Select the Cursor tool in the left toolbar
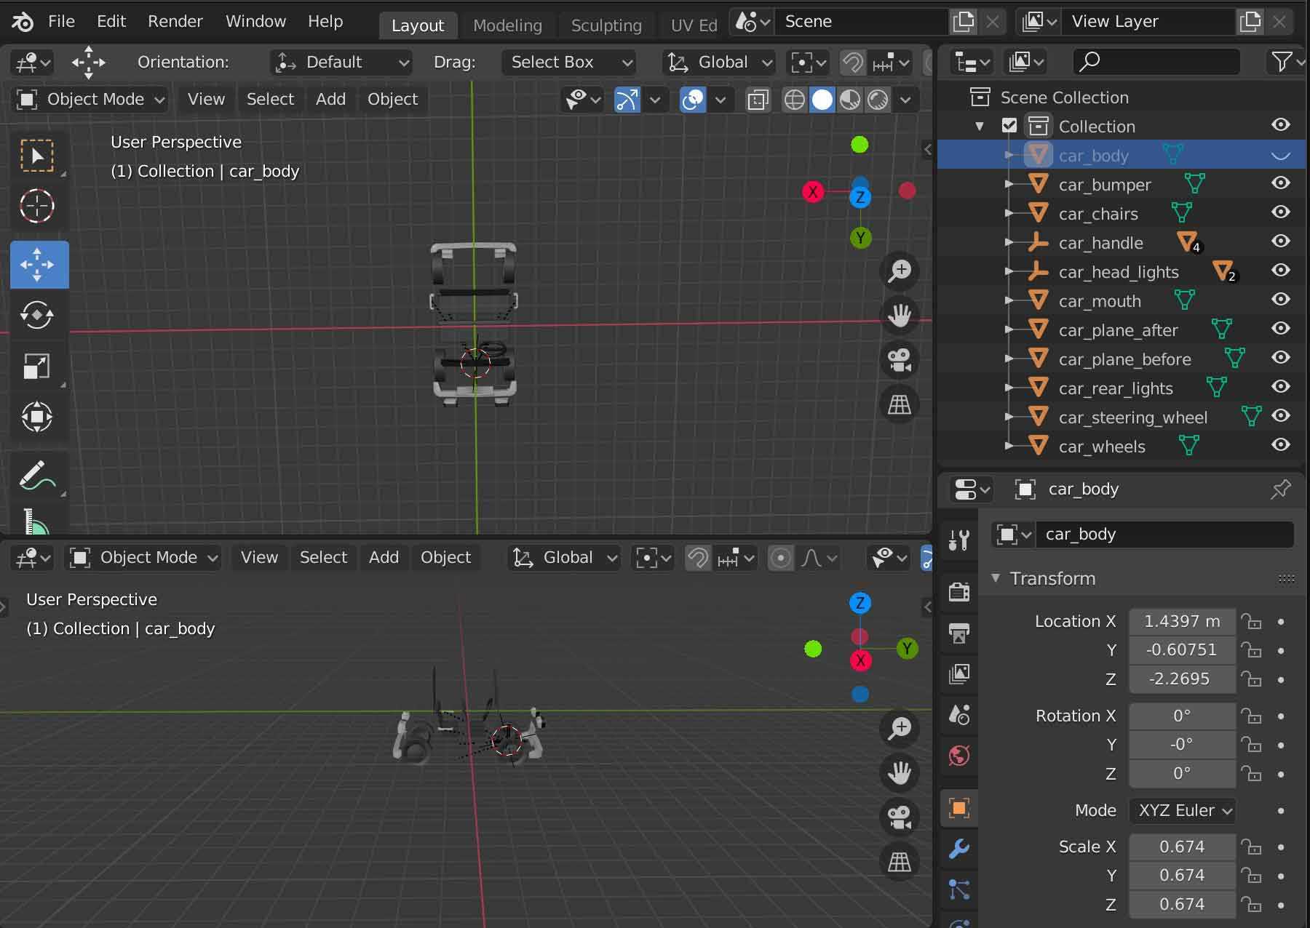The image size is (1310, 928). tap(37, 206)
